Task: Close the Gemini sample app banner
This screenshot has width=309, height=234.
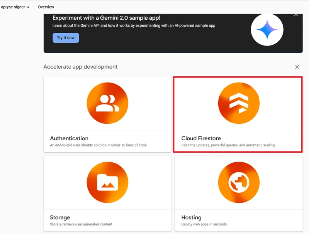Action: point(295,15)
